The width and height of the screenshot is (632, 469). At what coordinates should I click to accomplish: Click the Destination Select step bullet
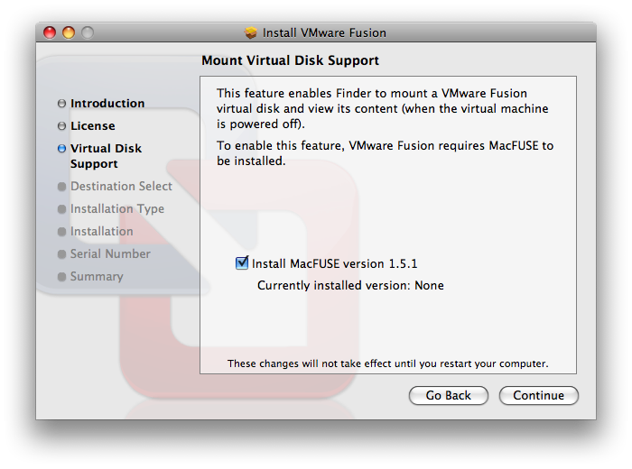[x=61, y=187]
